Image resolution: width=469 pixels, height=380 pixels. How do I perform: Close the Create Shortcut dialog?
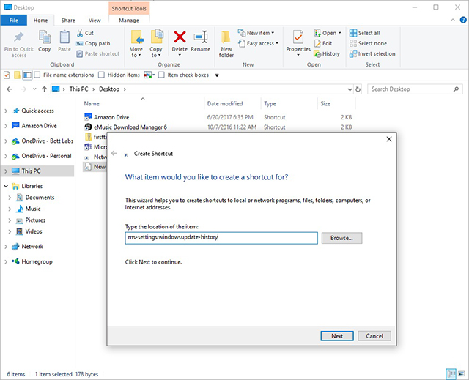pyautogui.click(x=389, y=139)
